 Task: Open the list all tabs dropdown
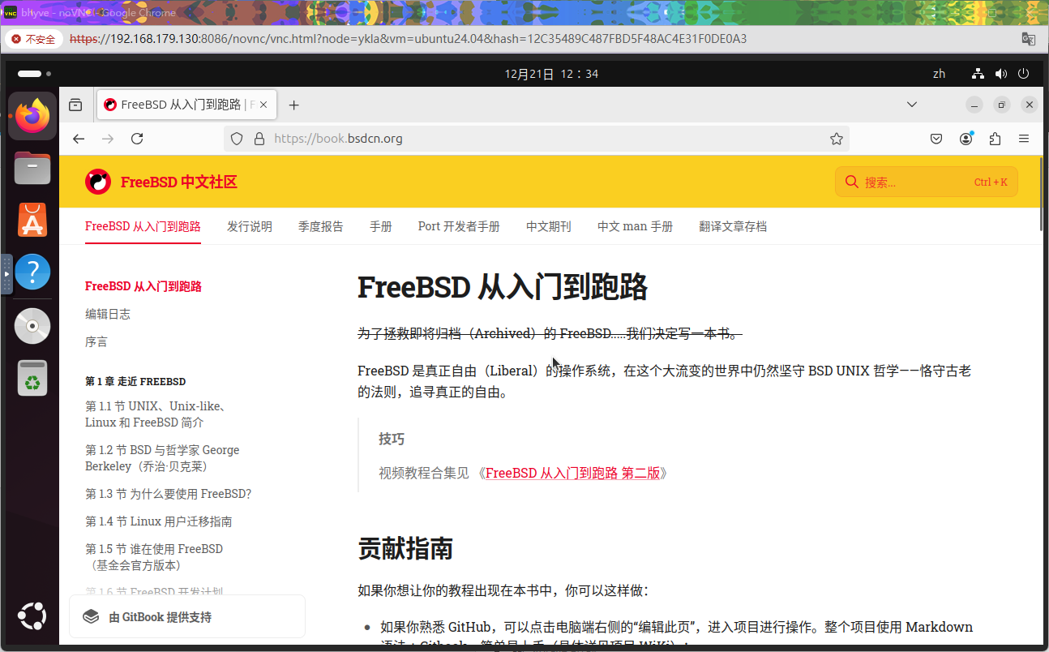(x=912, y=105)
